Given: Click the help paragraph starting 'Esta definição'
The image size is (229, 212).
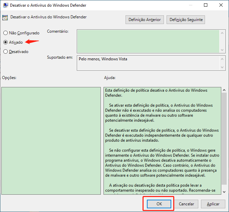Looking at the screenshot, I should coord(156,93).
